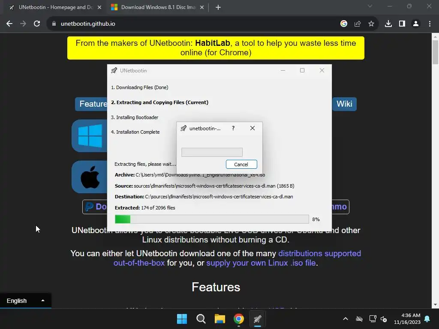Click the OneDrive cloud tray icon
This screenshot has width=439, height=329.
click(x=359, y=319)
